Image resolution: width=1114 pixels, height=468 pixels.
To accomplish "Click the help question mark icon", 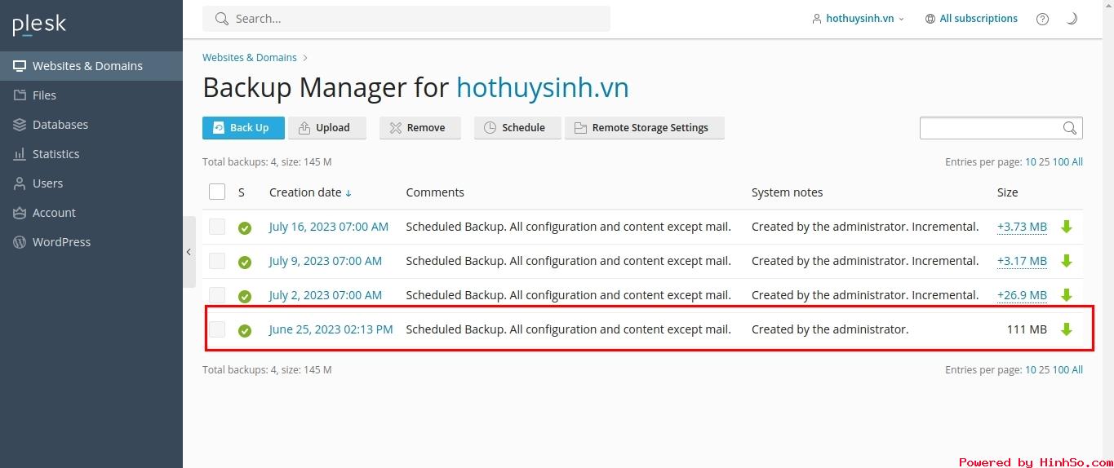I will tap(1042, 19).
